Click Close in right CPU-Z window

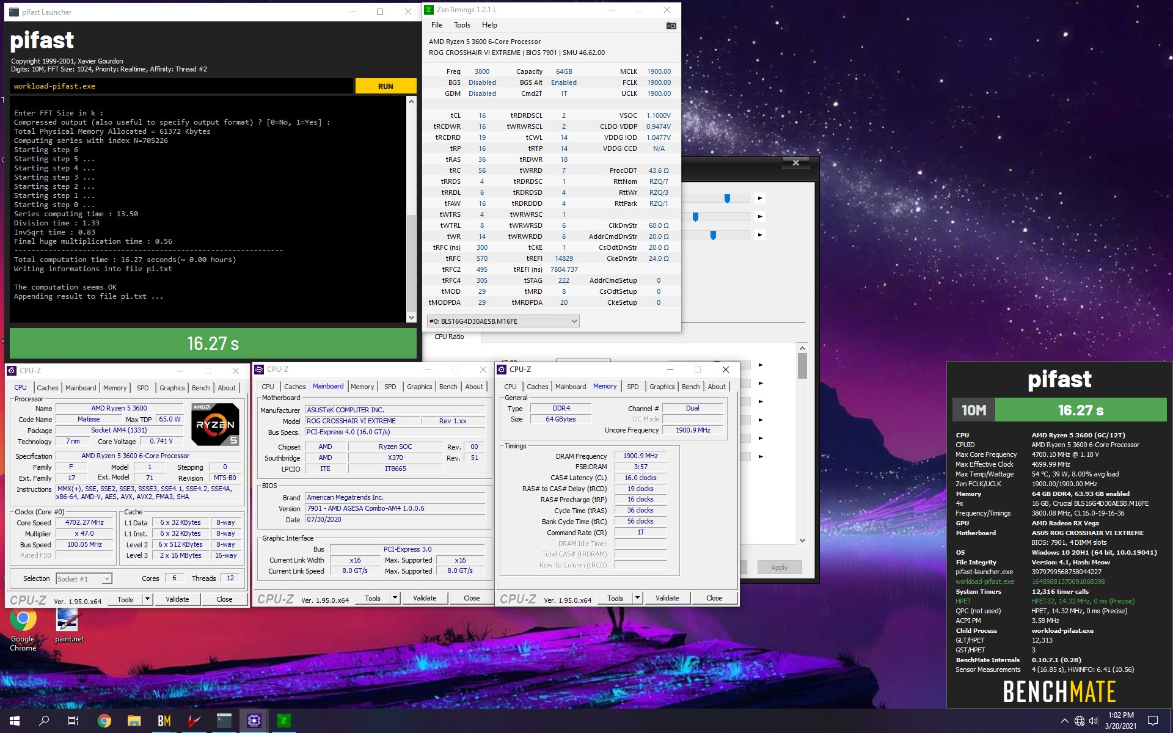[x=714, y=598]
